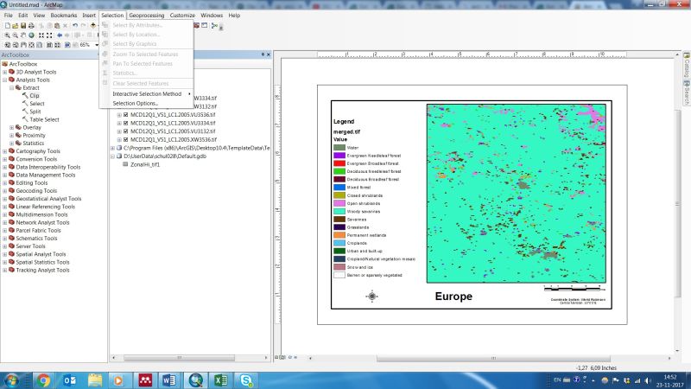Click the orange Permanent wetlands legend swatch
The height and width of the screenshot is (389, 691).
pyautogui.click(x=339, y=235)
